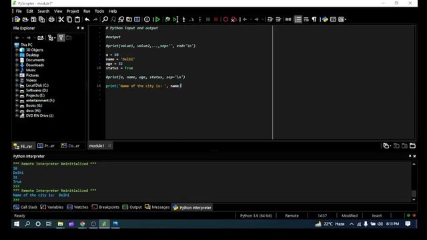
Task: Pin the File Explorer panel
Action: [x=78, y=28]
